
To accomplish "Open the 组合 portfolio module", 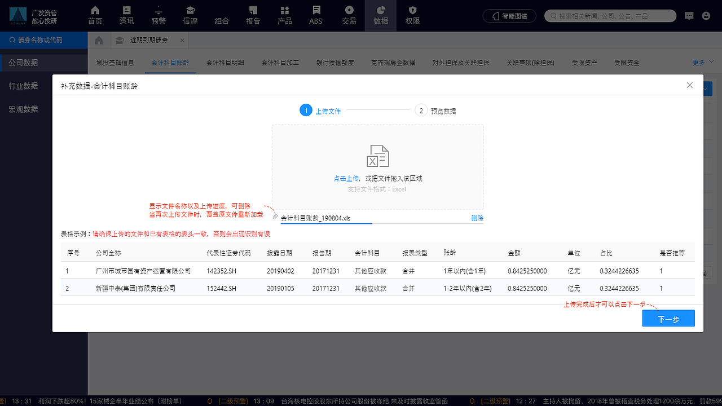I will [222, 16].
